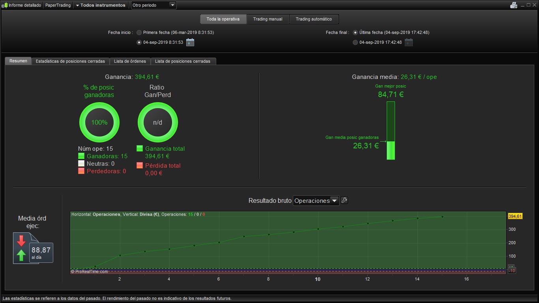Click the red Pérdida total square
The height and width of the screenshot is (303, 539).
click(x=140, y=165)
